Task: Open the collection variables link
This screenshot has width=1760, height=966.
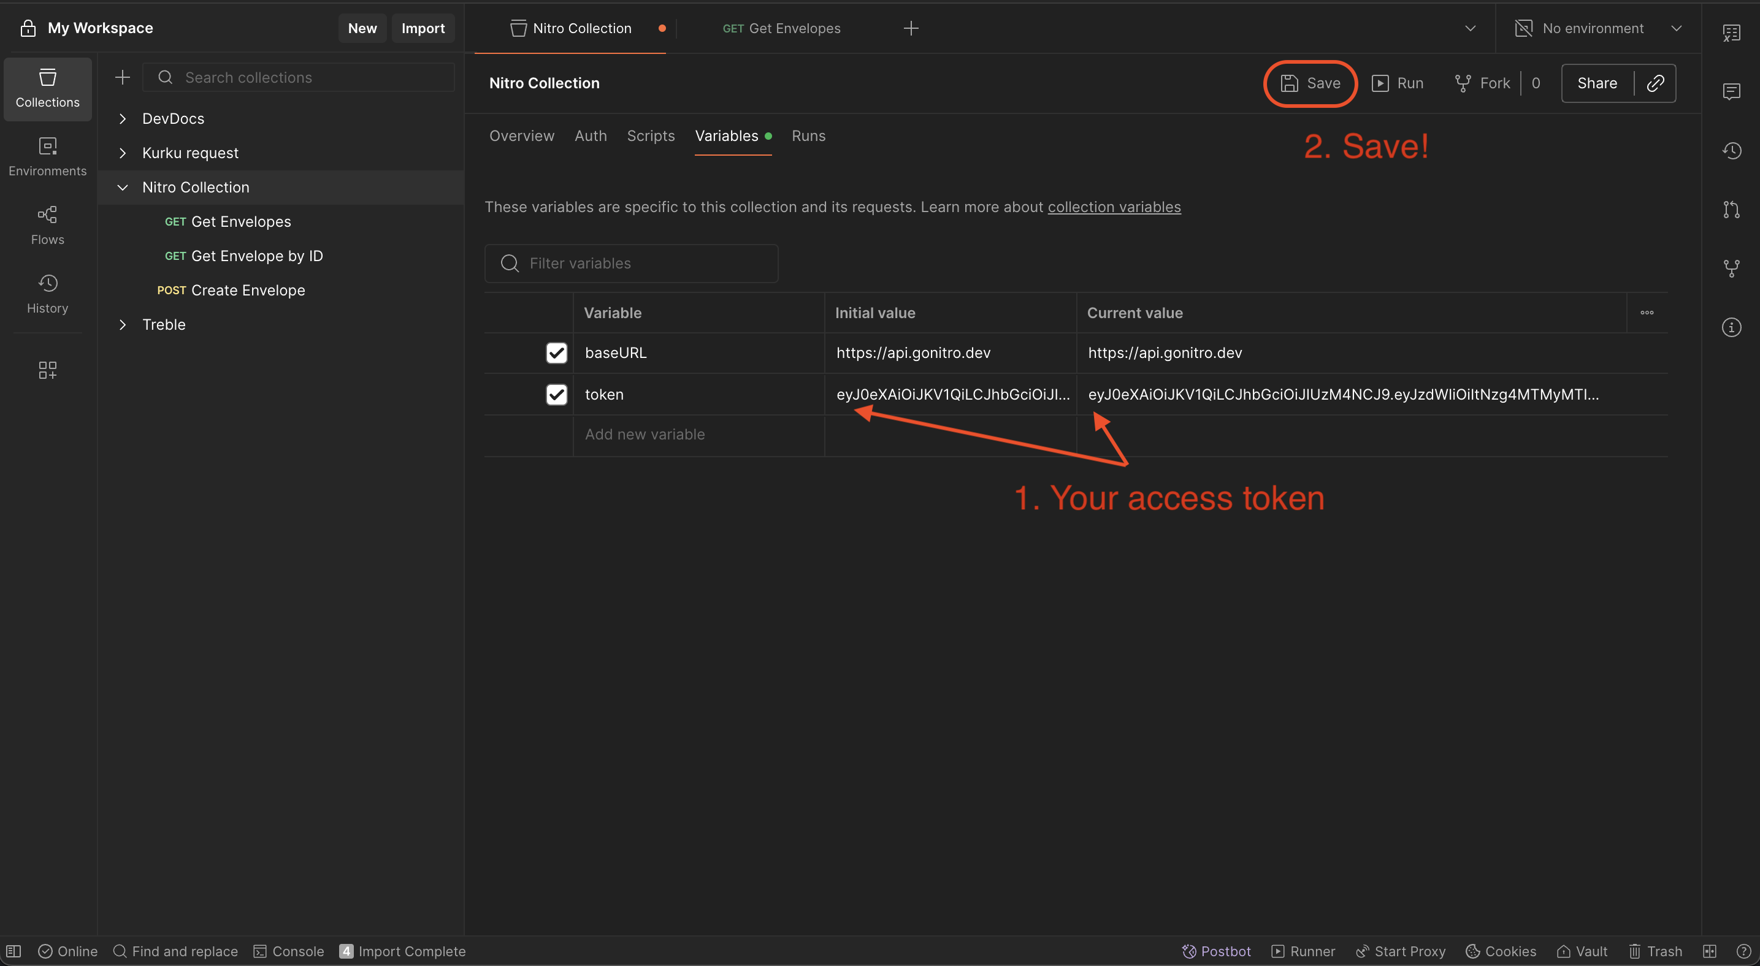Action: click(1114, 207)
